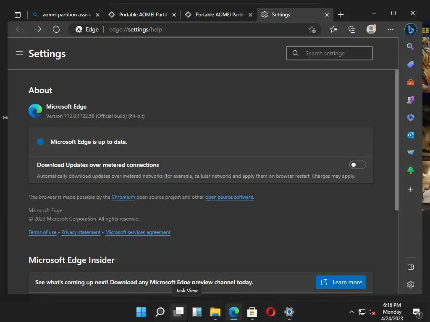
Task: Open the profile avatar
Action: pyautogui.click(x=371, y=29)
